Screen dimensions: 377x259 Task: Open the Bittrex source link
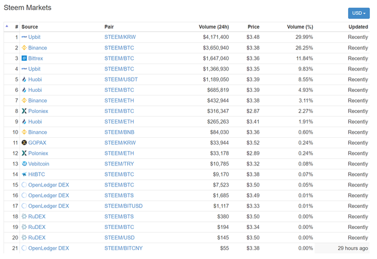point(35,58)
